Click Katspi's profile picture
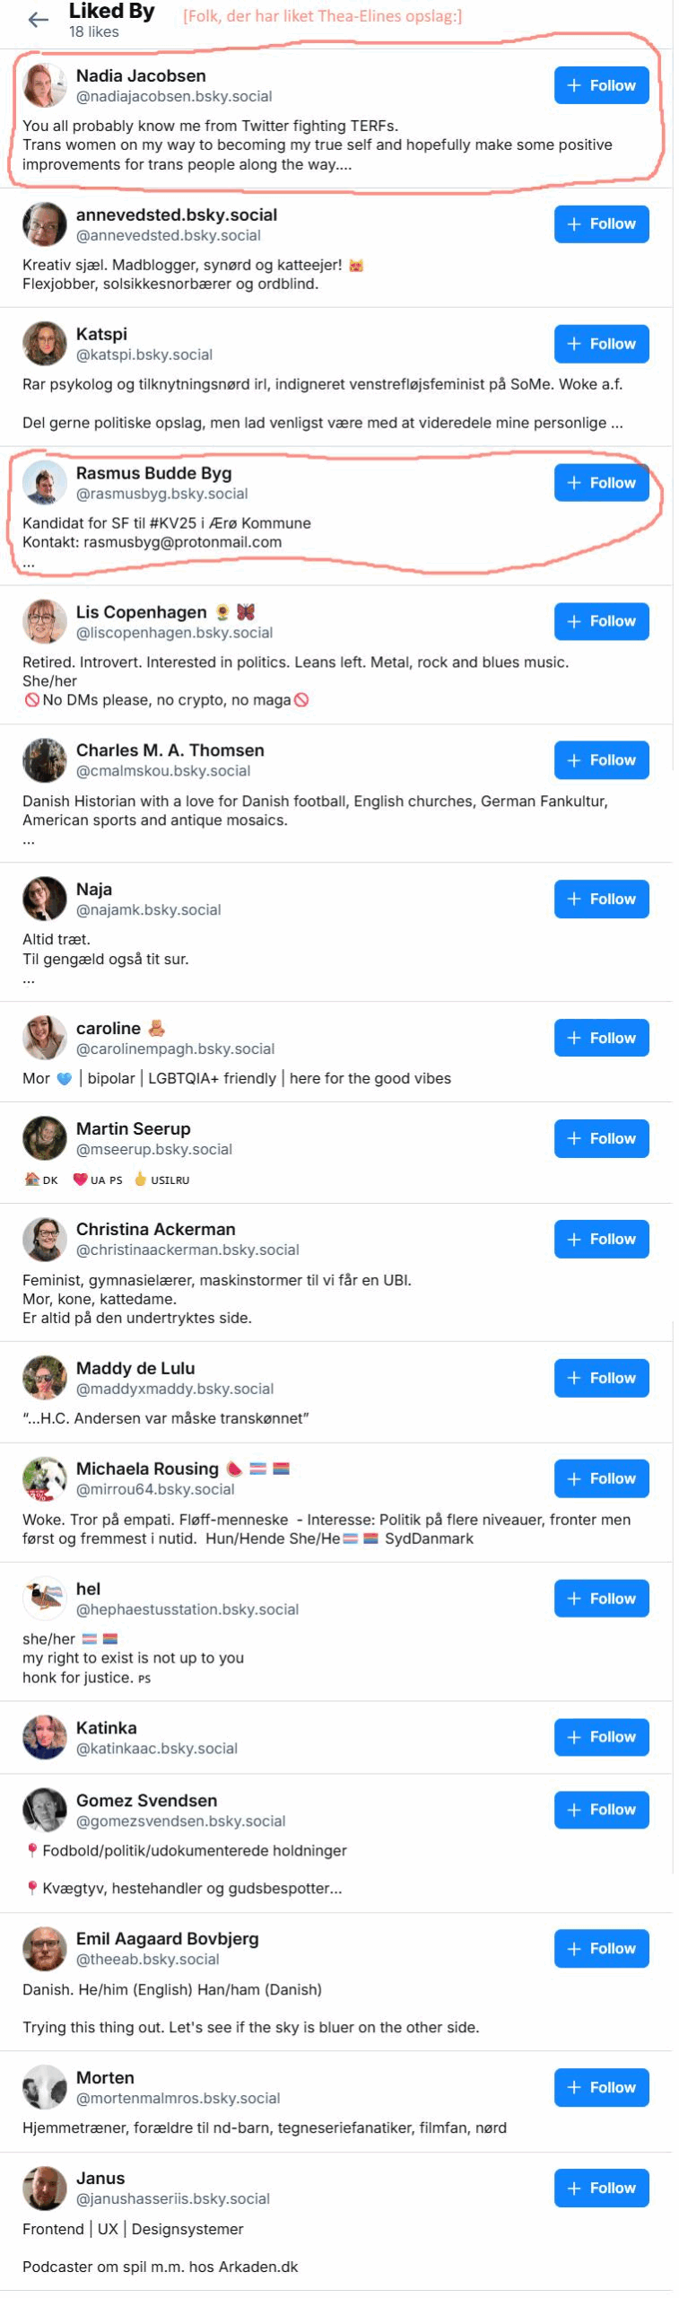 point(45,343)
